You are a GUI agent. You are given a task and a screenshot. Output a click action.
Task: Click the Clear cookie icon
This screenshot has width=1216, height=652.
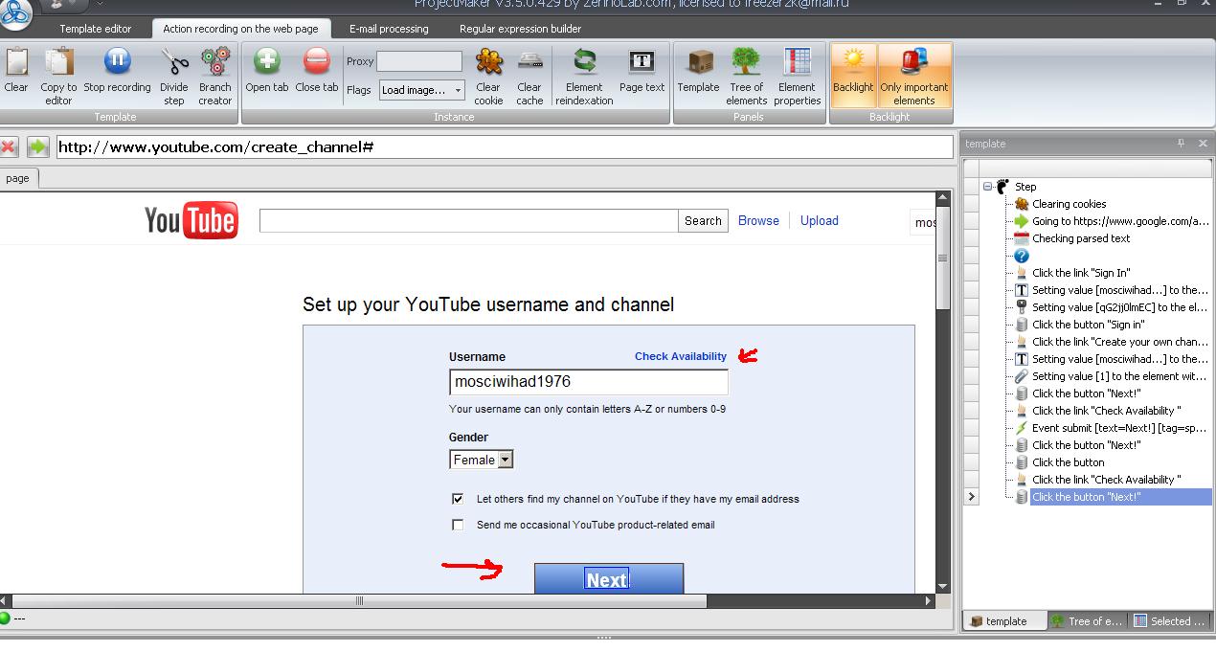pyautogui.click(x=488, y=62)
